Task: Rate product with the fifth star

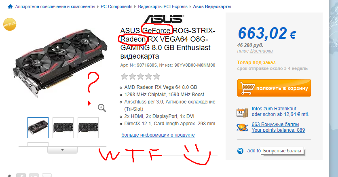Action: point(157,76)
